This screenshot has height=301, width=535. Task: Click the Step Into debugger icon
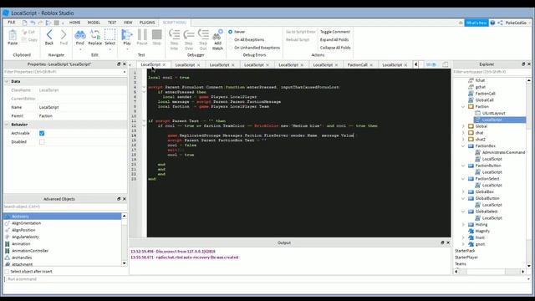[175, 34]
